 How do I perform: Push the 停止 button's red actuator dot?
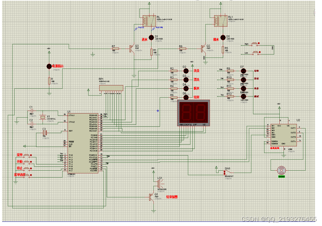click(x=31, y=168)
